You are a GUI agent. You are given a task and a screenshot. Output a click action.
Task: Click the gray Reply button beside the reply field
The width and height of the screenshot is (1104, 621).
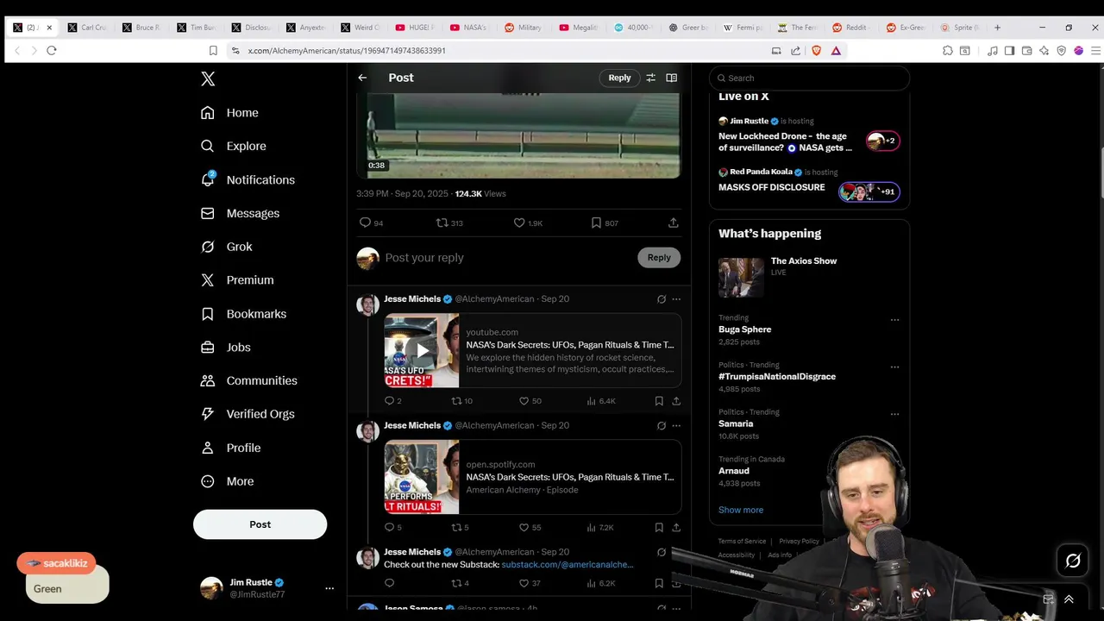(659, 257)
